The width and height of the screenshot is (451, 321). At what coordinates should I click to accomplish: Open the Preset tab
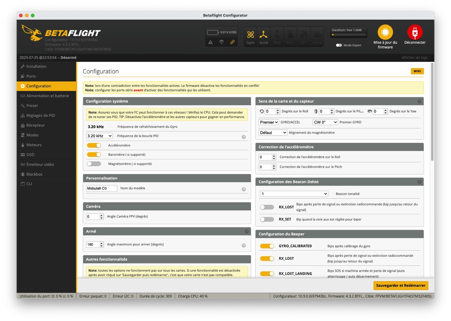pyautogui.click(x=46, y=105)
